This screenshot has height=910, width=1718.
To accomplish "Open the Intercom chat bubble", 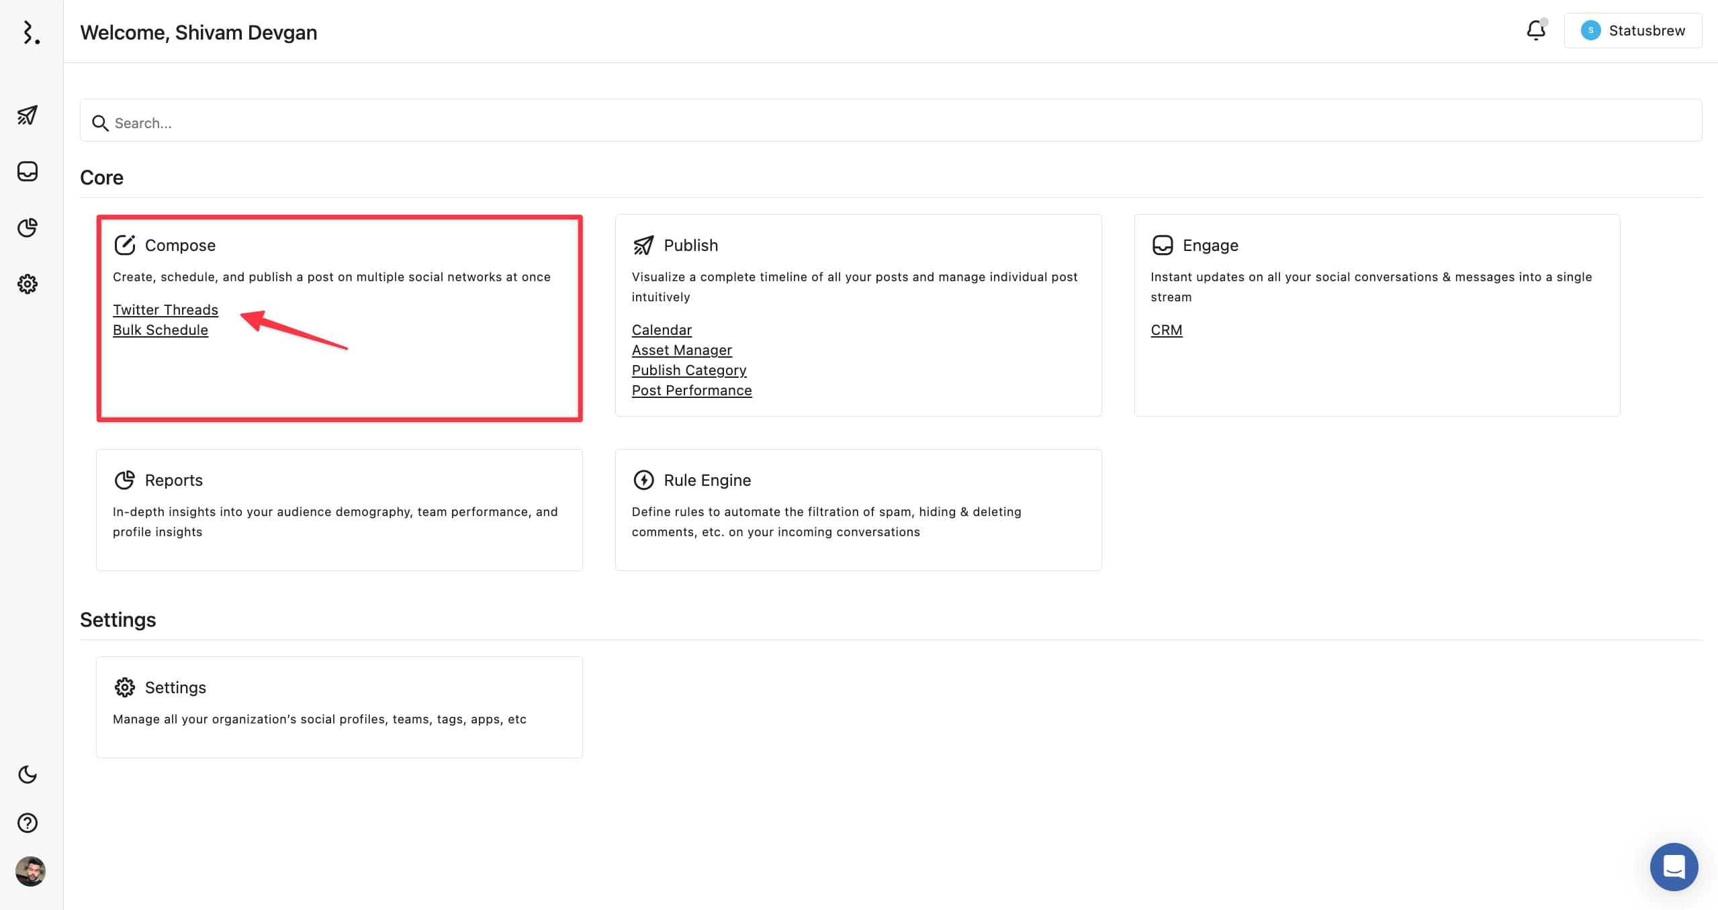I will pyautogui.click(x=1674, y=866).
